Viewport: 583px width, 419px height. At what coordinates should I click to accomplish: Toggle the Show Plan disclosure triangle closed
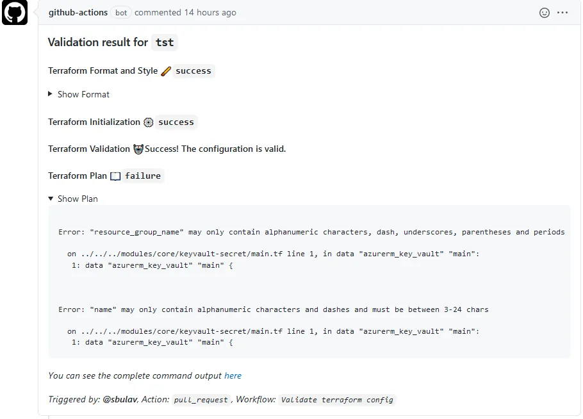(x=51, y=199)
